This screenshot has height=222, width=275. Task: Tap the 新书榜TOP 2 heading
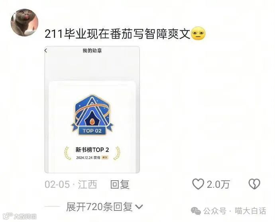point(92,150)
